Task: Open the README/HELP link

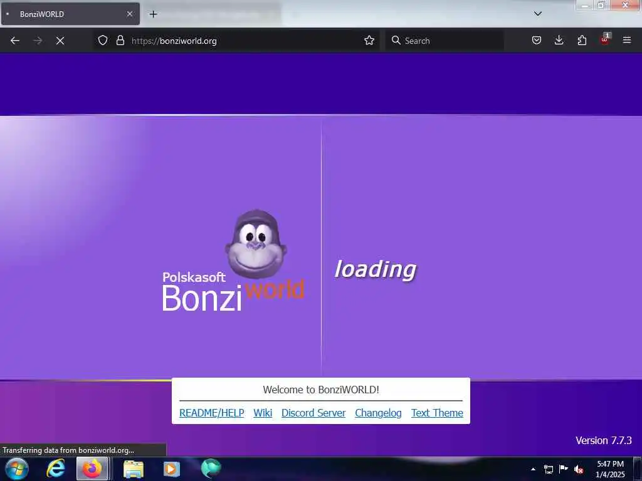Action: point(212,413)
